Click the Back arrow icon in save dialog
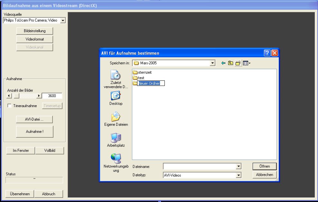This screenshot has width=318, height=202. tap(223, 63)
